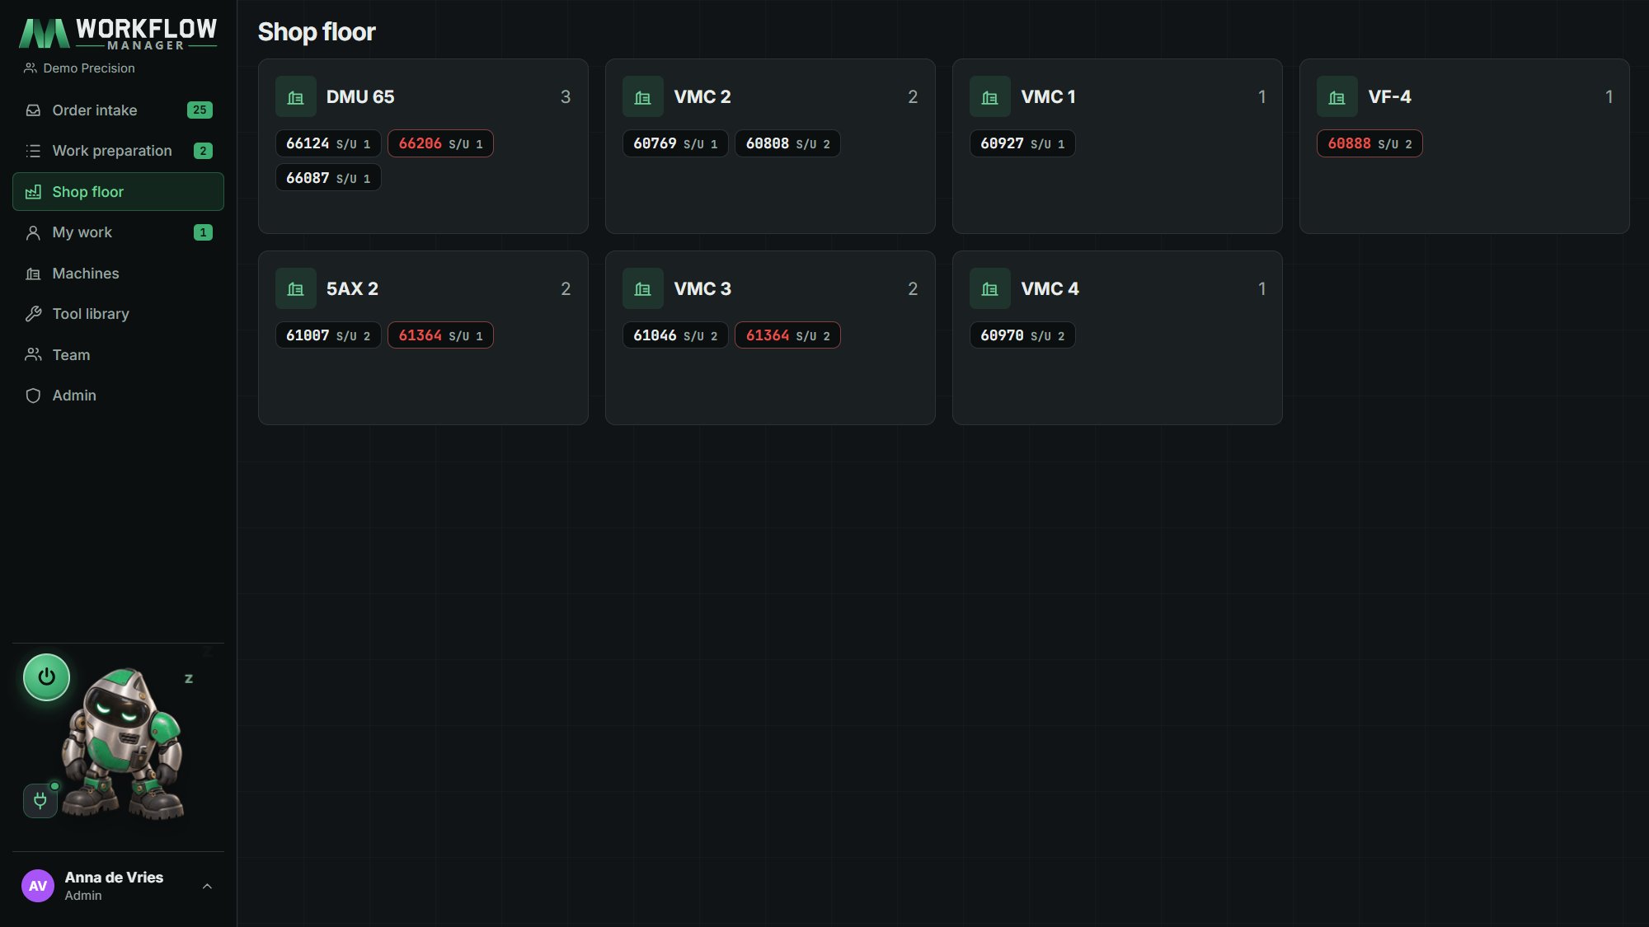Select job 61007 on 5AX 2

(328, 335)
